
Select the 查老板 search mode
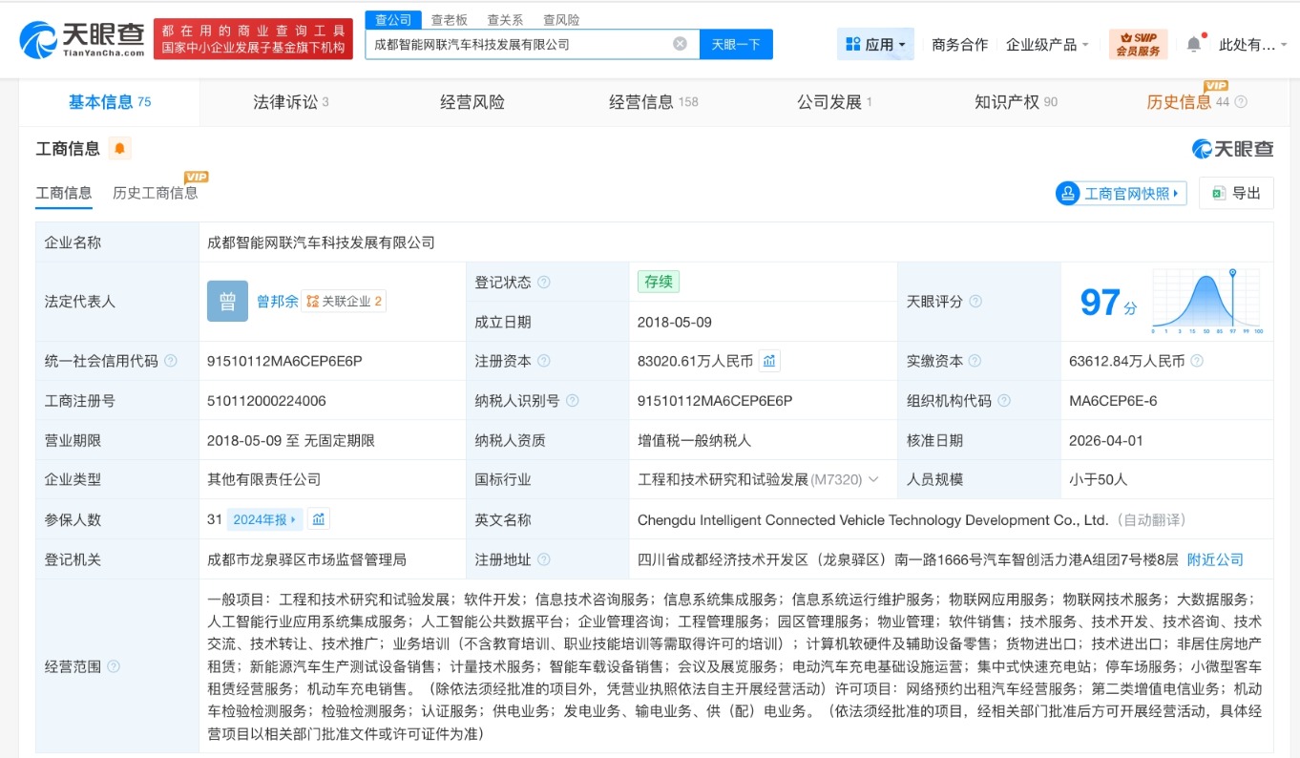click(x=450, y=19)
